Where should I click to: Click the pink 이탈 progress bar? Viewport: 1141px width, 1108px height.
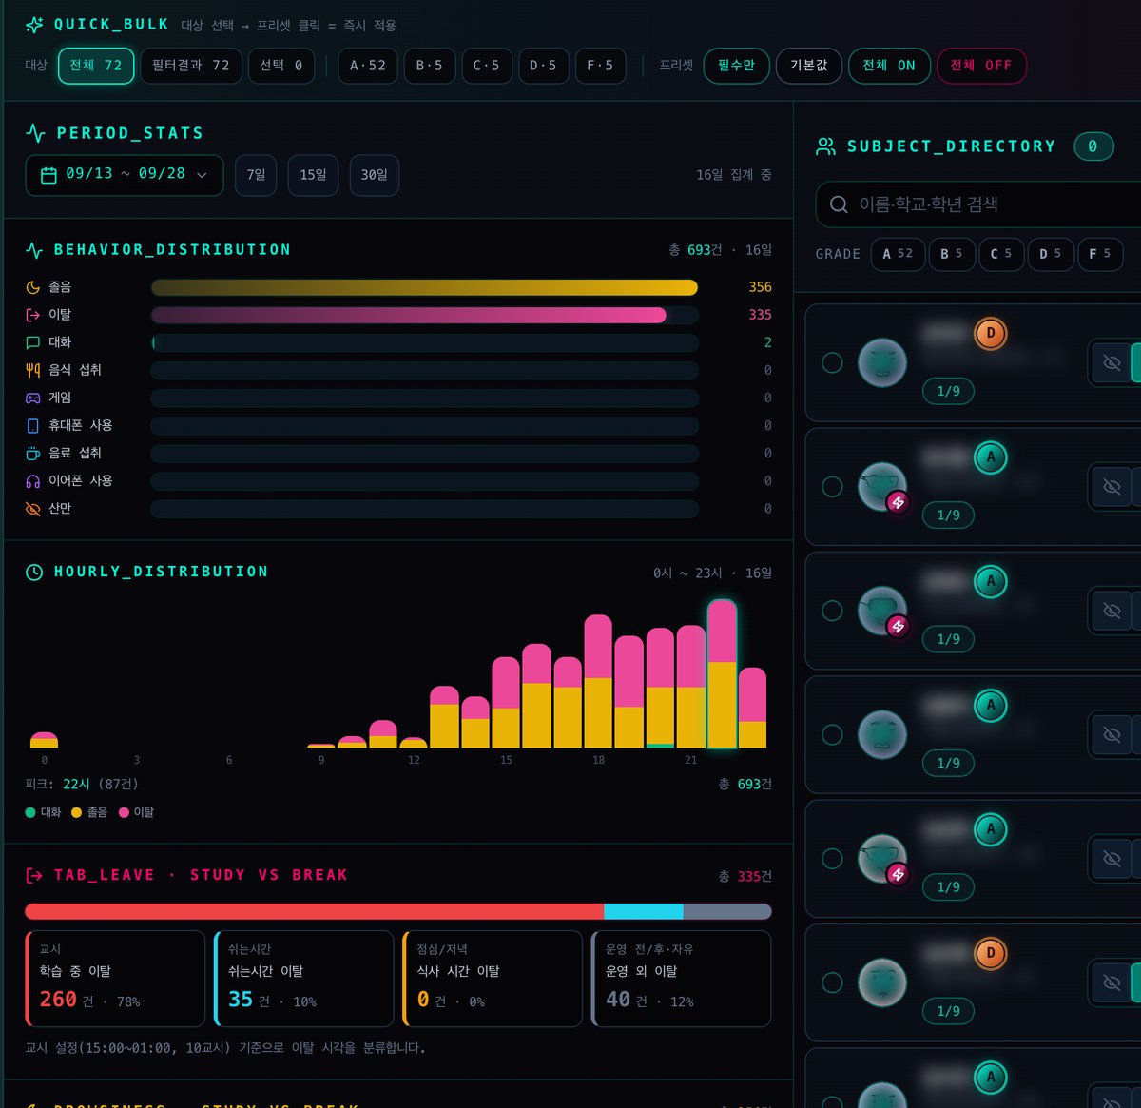coord(409,315)
